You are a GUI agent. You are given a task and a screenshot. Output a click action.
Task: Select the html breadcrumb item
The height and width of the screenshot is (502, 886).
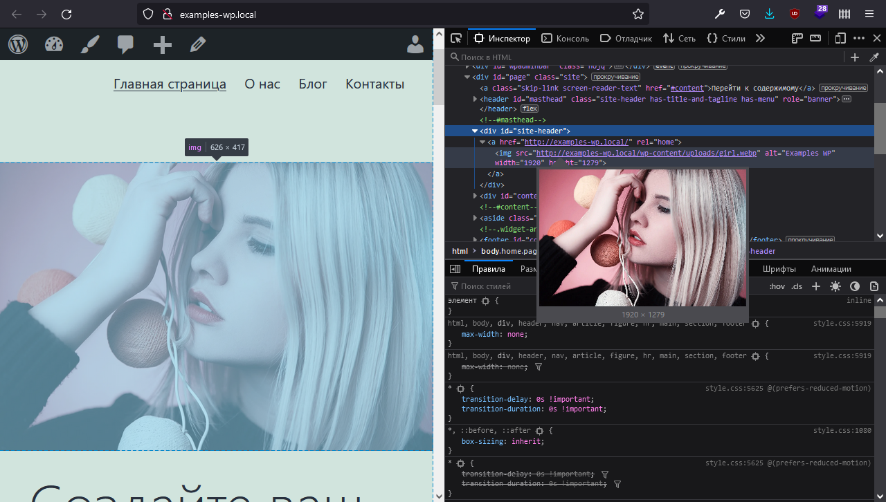[460, 251]
